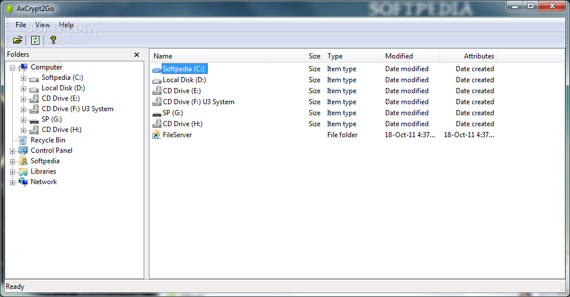The image size is (570, 297).
Task: Click the Local Disk (D:) drive icon in tree
Action: pos(34,89)
